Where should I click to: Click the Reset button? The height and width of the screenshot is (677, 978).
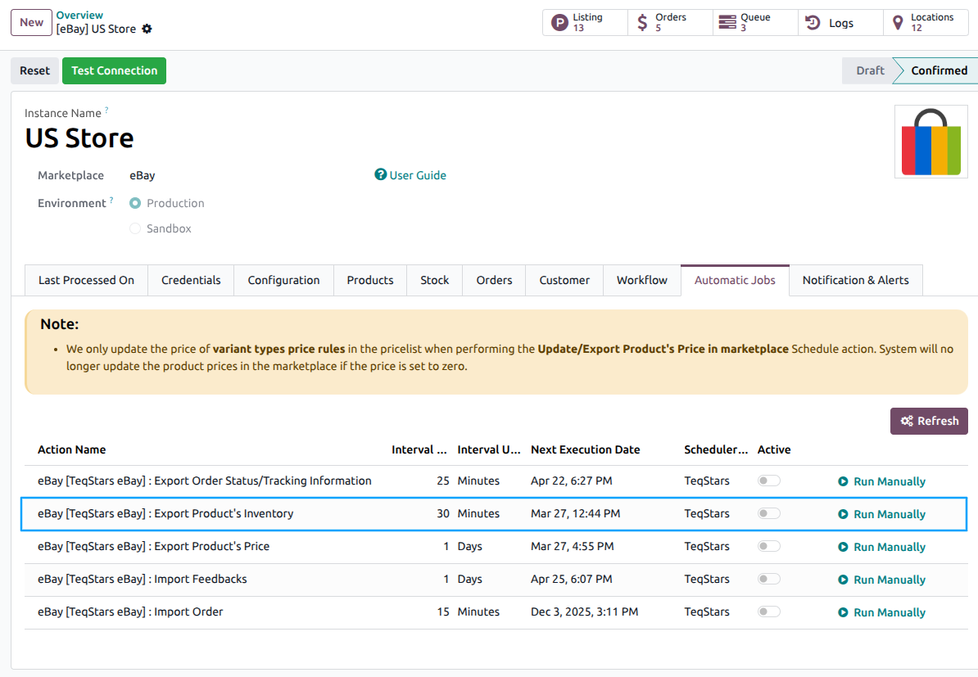coord(35,70)
